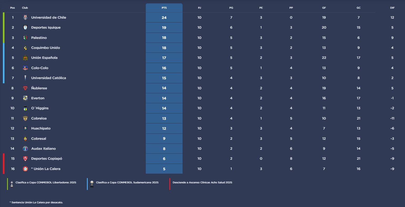
Task: Click the Universidad Católica club crest
Action: (x=25, y=78)
